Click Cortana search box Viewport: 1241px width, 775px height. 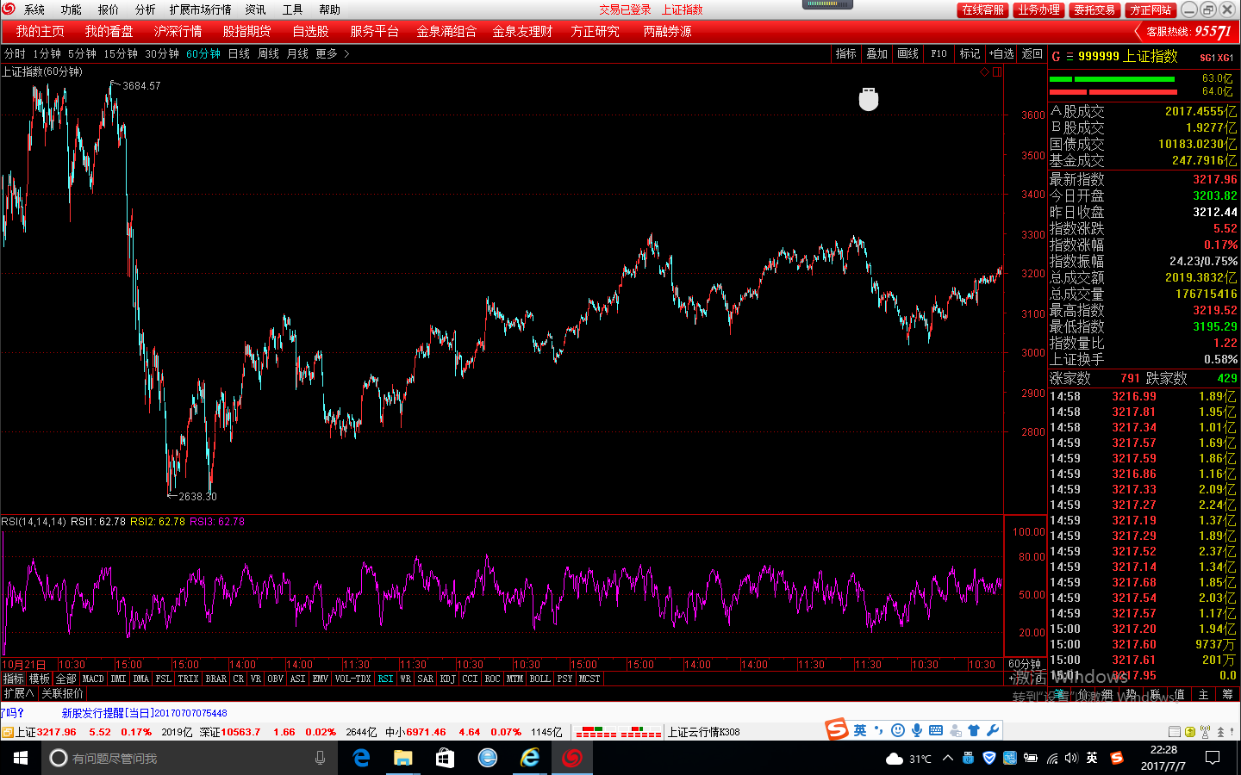(190, 758)
